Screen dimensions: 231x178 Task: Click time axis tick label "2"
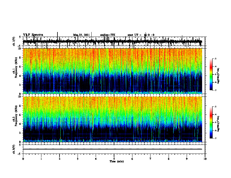pyautogui.click(x=60, y=159)
